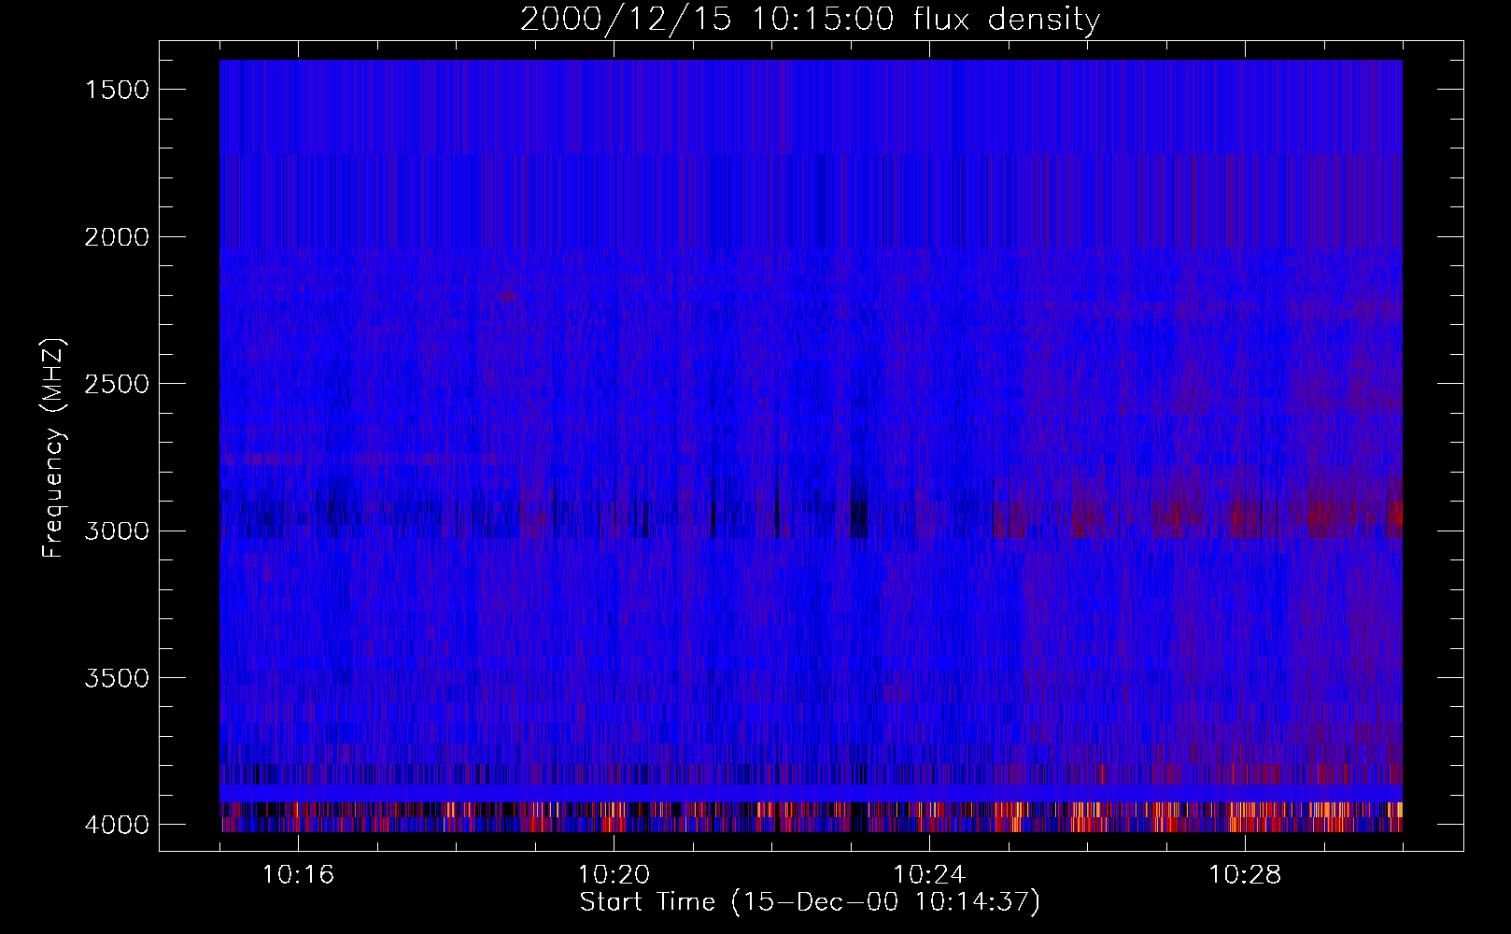Screen dimensions: 1511x934
Task: Click the plot title '2000/12/15 10:15:00 flux density'
Action: [x=810, y=20]
